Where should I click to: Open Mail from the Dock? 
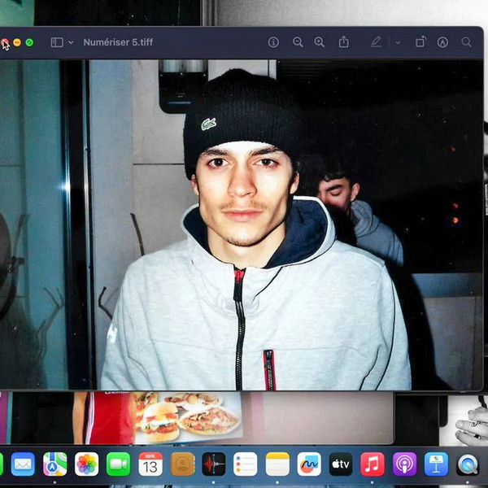(23, 464)
